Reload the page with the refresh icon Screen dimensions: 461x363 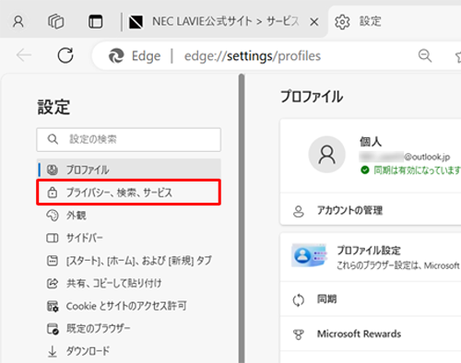click(65, 55)
